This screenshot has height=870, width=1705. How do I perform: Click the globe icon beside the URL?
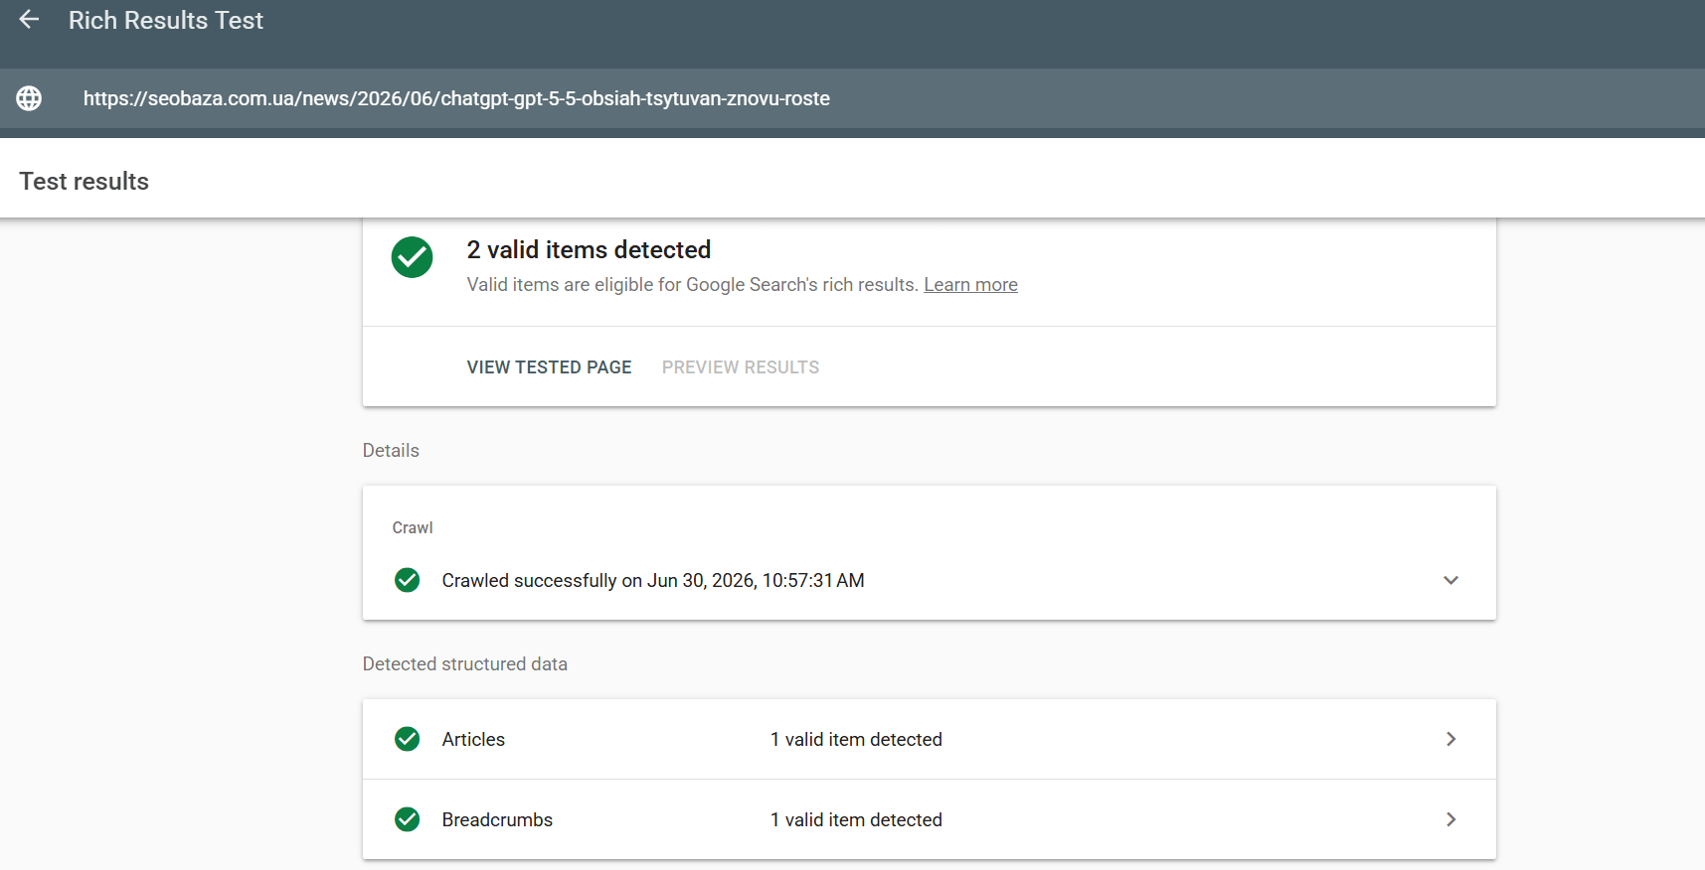click(29, 98)
